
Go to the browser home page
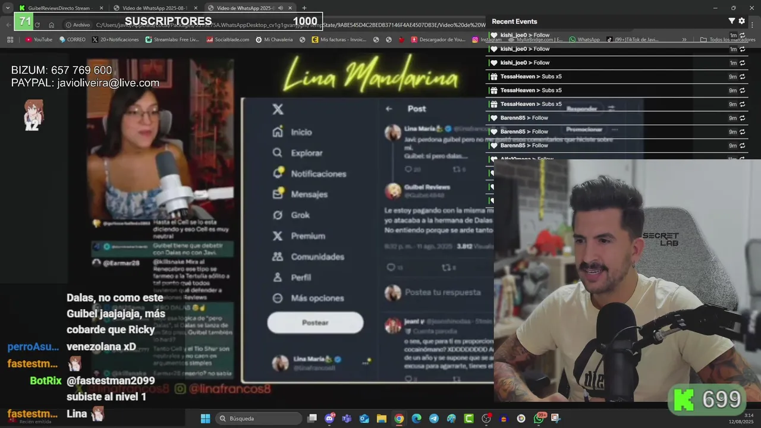click(52, 25)
